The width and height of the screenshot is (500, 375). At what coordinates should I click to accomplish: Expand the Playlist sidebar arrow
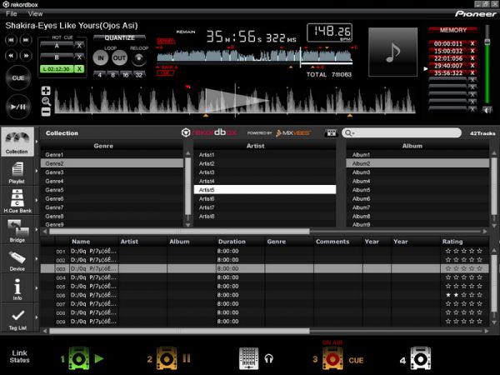[37, 171]
